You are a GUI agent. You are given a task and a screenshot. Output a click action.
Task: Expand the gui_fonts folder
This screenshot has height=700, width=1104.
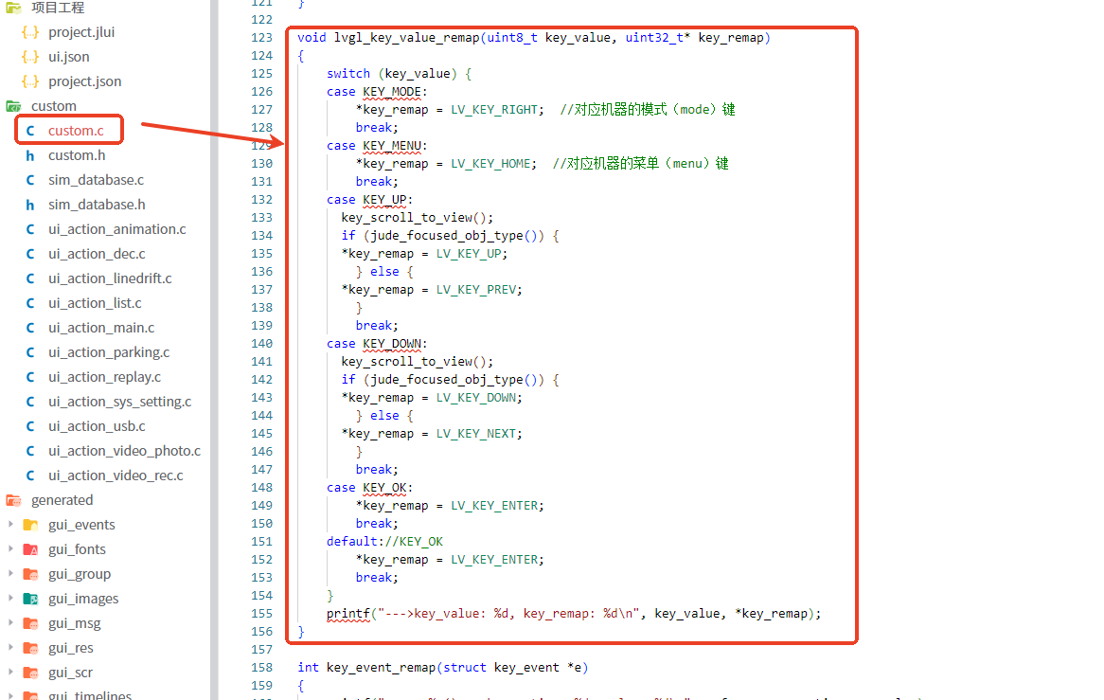click(10, 548)
